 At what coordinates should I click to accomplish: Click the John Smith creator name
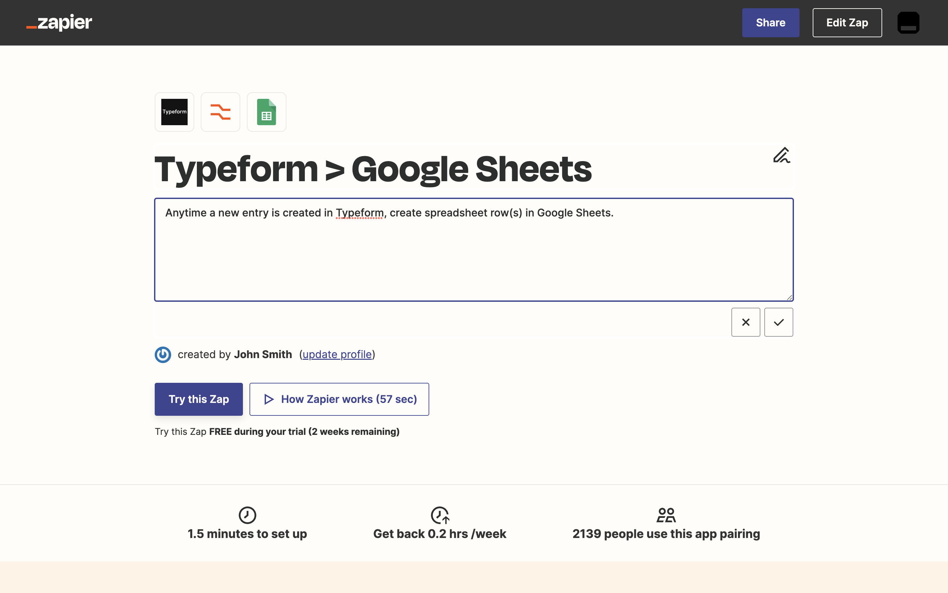(263, 354)
